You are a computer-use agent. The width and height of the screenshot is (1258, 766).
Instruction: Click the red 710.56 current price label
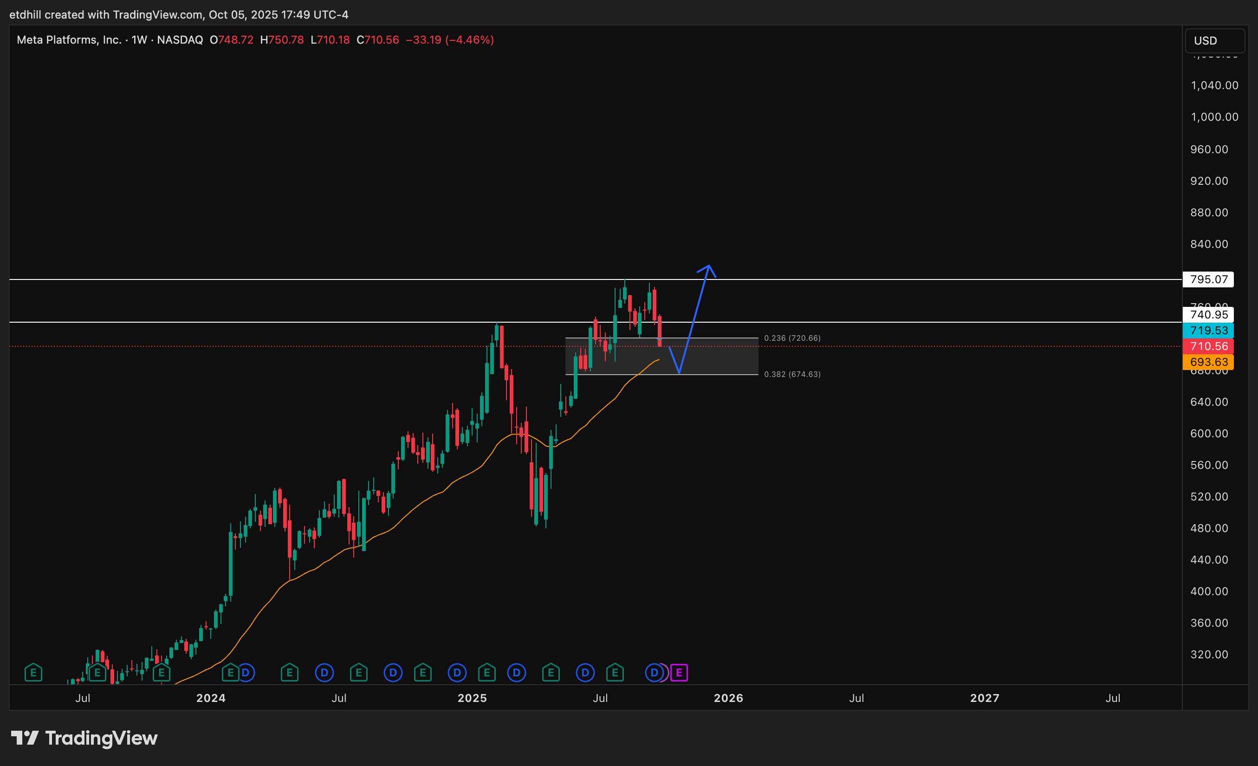coord(1208,346)
